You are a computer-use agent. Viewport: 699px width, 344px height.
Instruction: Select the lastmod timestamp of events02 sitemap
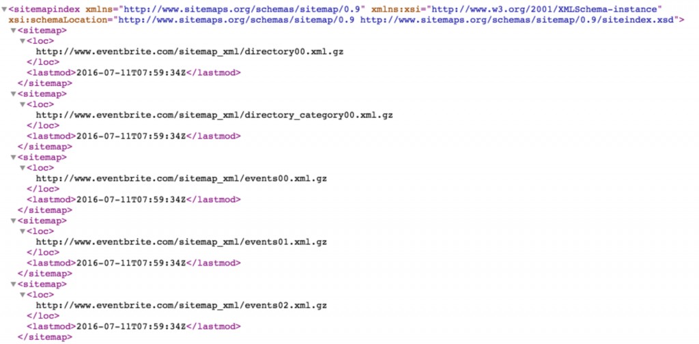131,327
